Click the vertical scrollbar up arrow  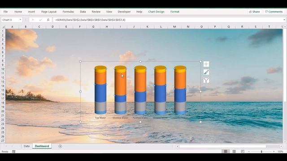pos(285,27)
